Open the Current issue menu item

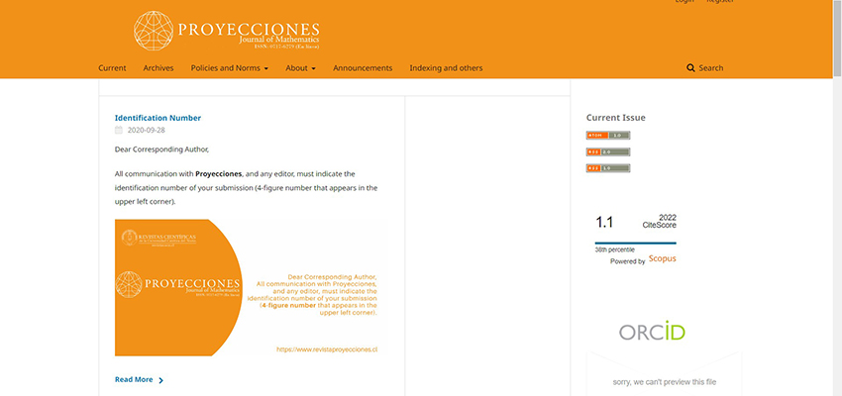pyautogui.click(x=112, y=68)
